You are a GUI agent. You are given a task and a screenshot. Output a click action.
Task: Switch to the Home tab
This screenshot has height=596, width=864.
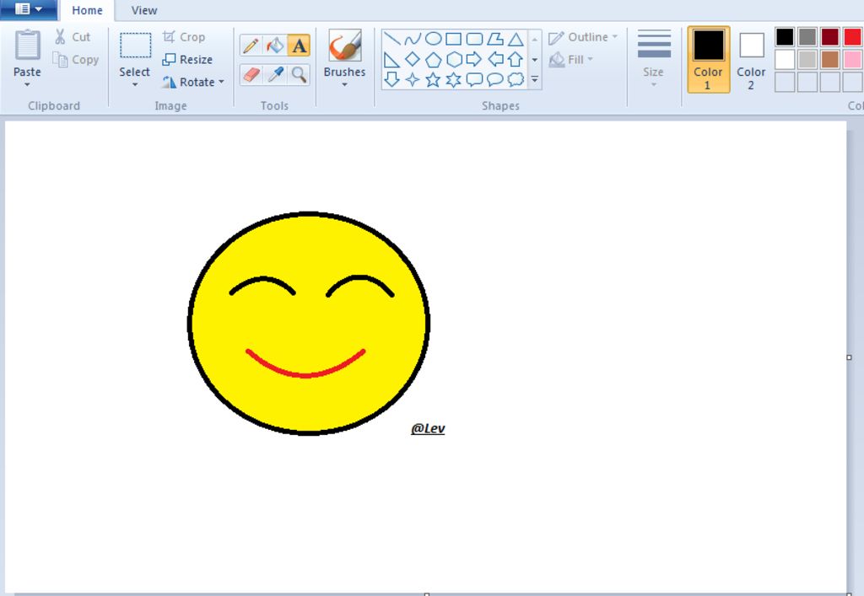click(x=87, y=10)
